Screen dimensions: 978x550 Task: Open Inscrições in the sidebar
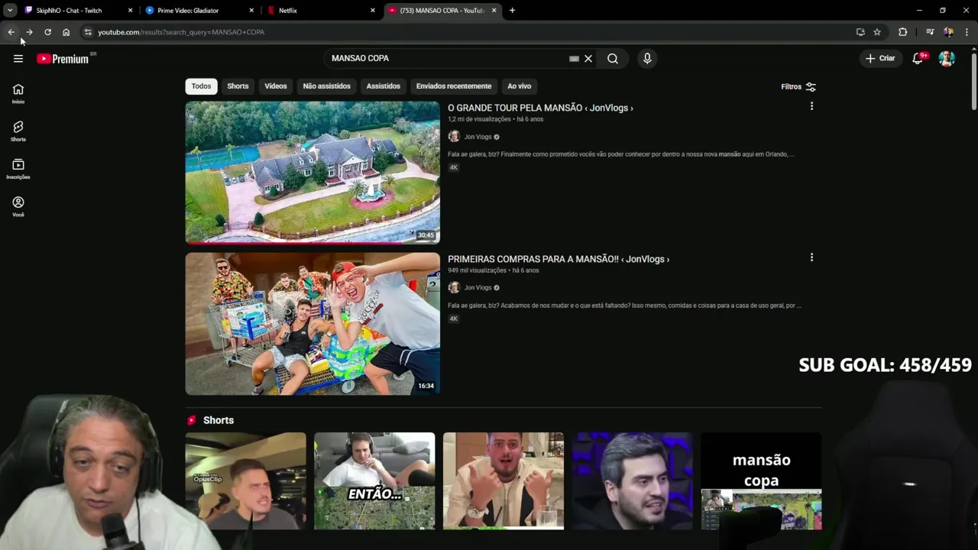tap(18, 169)
